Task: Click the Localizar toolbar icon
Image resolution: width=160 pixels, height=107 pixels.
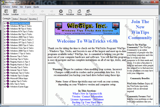Action: 15,11
